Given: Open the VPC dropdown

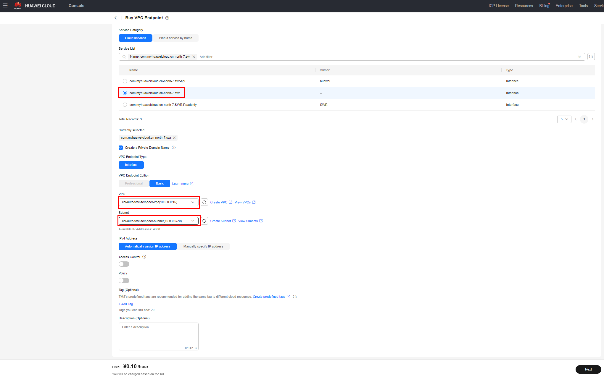Looking at the screenshot, I should click(x=159, y=202).
